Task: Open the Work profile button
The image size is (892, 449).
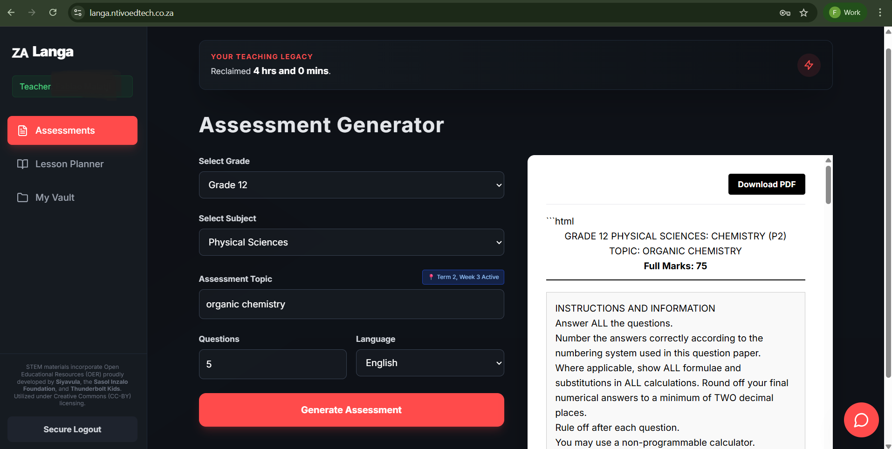Action: 845,13
